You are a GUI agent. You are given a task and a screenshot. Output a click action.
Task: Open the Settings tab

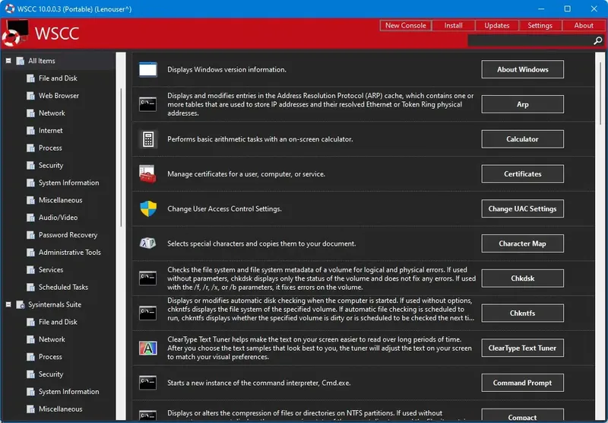[540, 25]
